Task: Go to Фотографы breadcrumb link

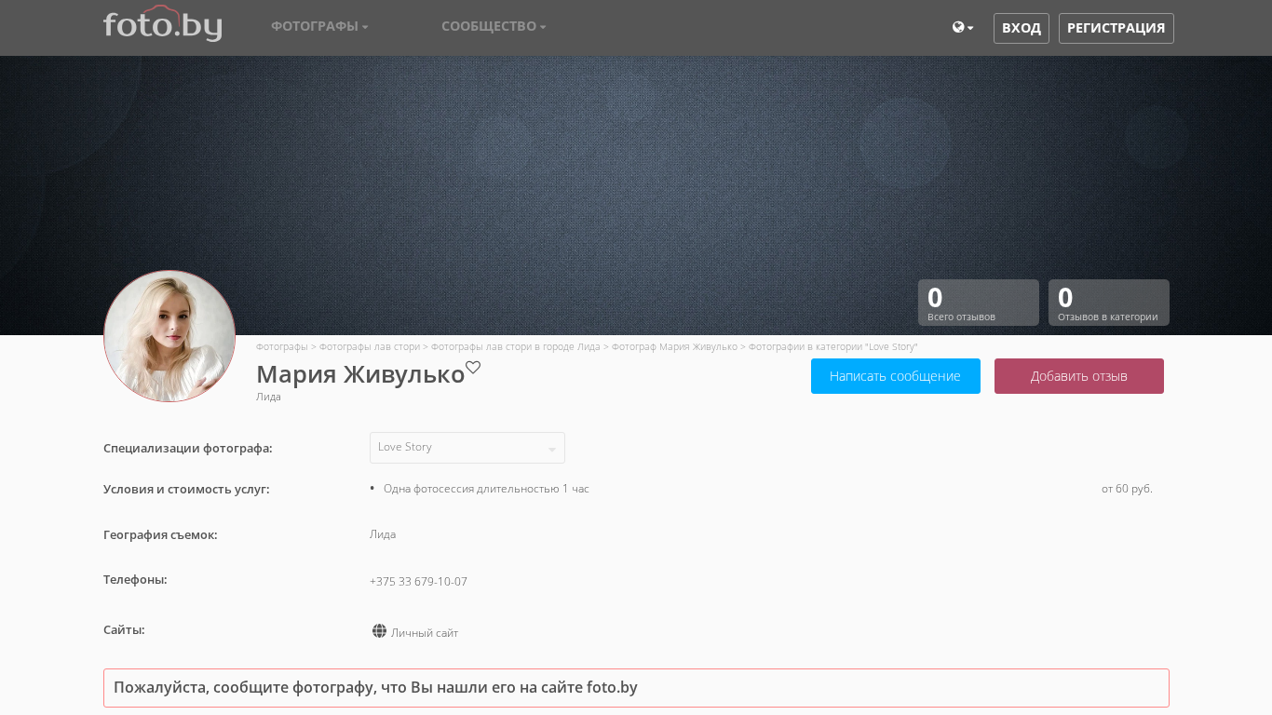Action: tap(281, 347)
